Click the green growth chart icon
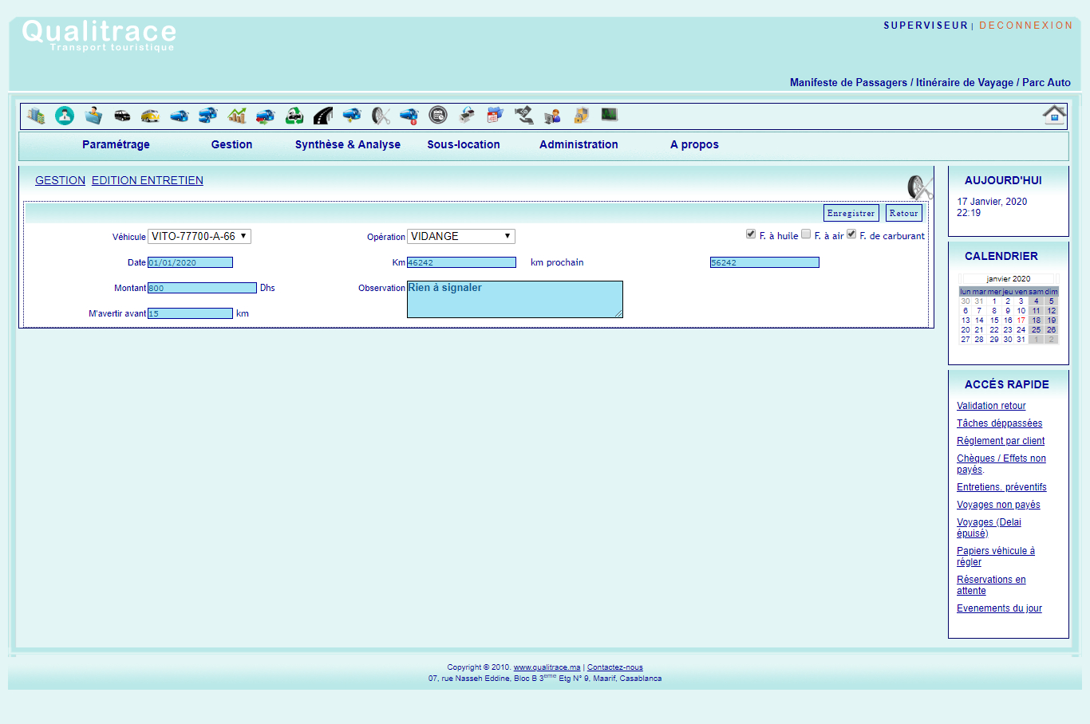 click(x=237, y=116)
